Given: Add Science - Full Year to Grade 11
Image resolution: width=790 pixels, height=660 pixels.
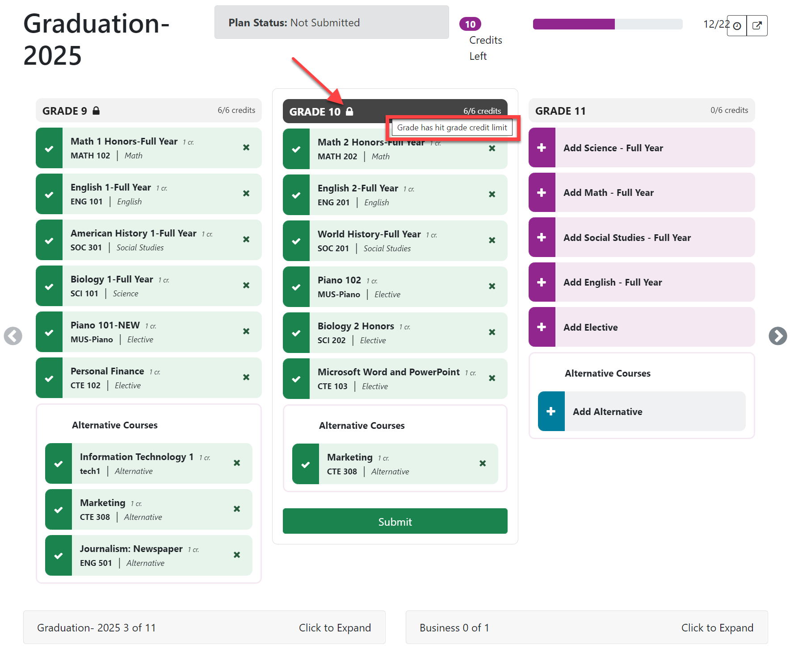Looking at the screenshot, I should click(x=642, y=148).
